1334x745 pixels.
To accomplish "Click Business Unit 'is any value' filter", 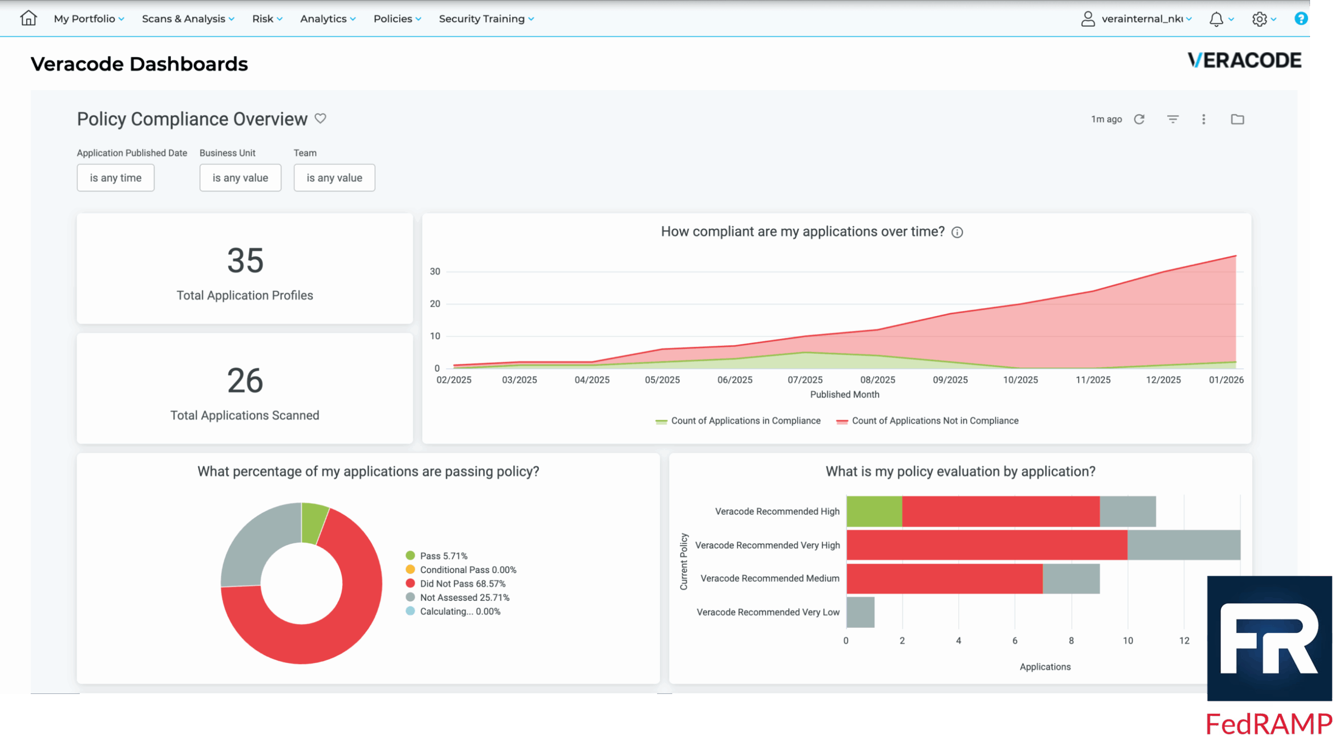I will click(x=240, y=178).
